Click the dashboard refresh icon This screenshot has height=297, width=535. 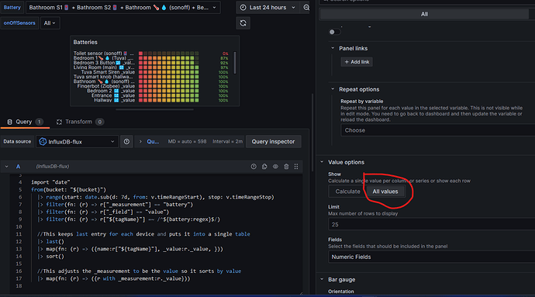tap(243, 23)
